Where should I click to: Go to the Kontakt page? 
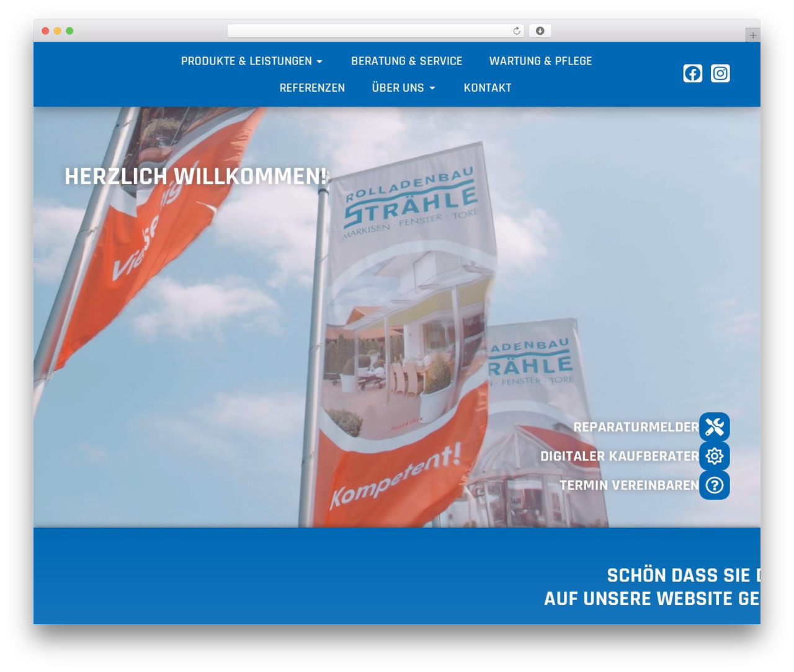488,88
